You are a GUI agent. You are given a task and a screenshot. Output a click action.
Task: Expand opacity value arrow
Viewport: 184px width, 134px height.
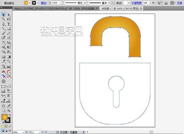coord(150,3)
